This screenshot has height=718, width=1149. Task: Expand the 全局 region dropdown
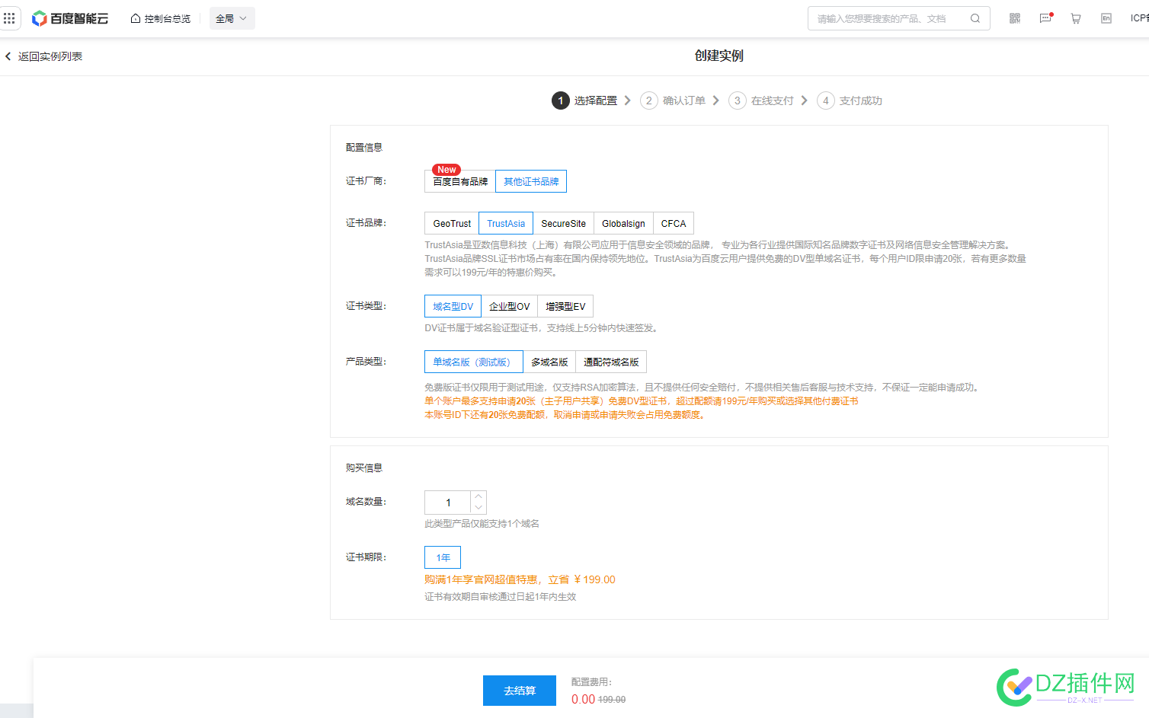coord(232,18)
